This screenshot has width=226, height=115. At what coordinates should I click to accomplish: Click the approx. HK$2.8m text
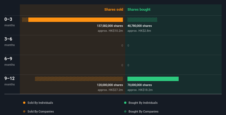tap(139, 31)
